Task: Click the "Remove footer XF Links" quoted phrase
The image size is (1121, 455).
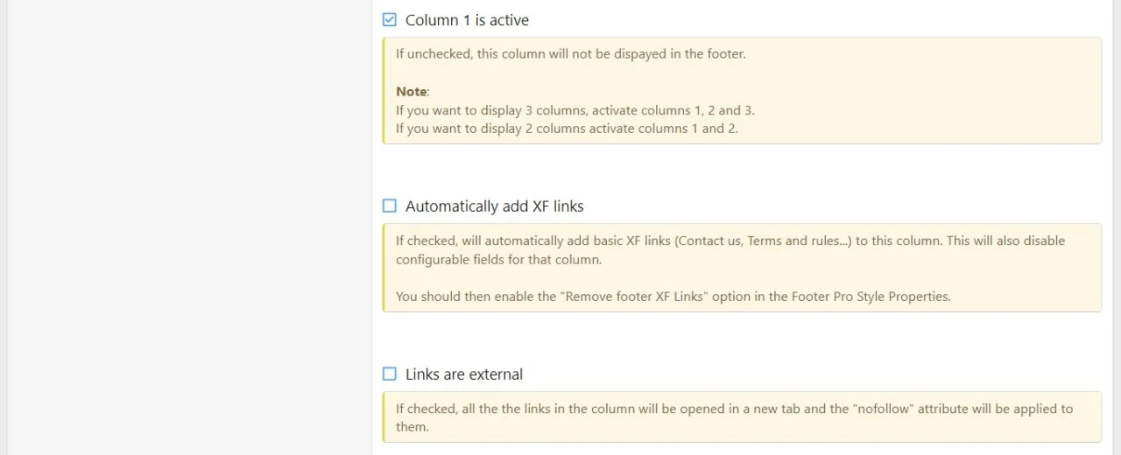Action: (x=633, y=297)
